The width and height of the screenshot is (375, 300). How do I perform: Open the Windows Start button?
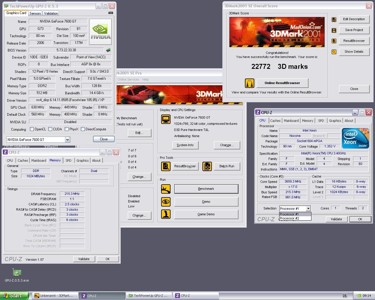(14, 296)
